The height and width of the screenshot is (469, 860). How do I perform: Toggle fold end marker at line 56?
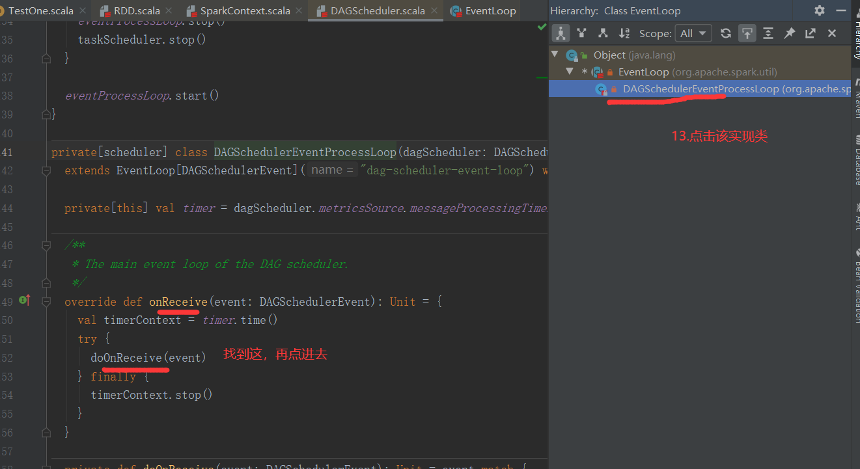coord(46,432)
